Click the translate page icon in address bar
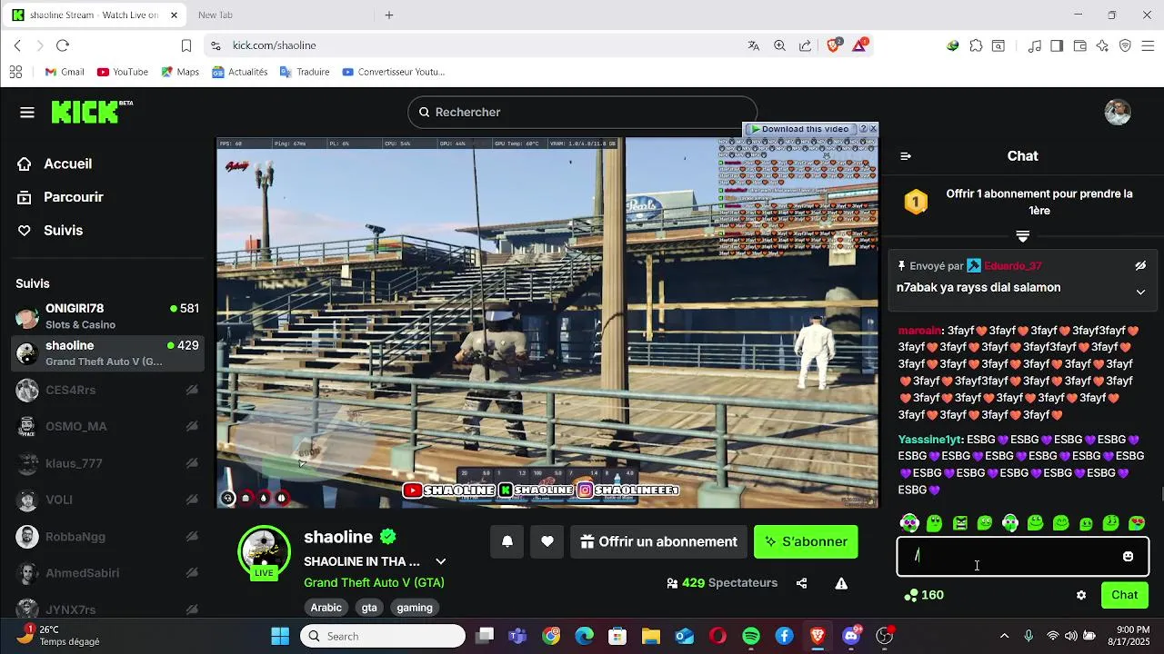 [753, 45]
